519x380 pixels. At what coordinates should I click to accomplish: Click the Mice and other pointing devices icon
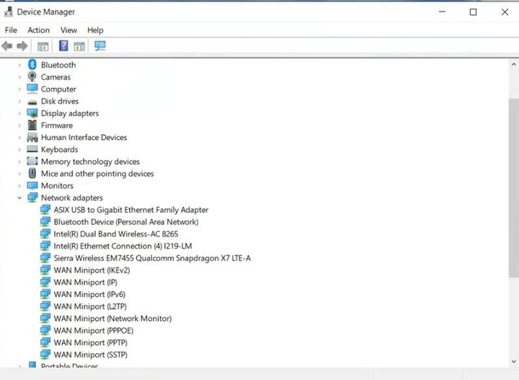32,173
